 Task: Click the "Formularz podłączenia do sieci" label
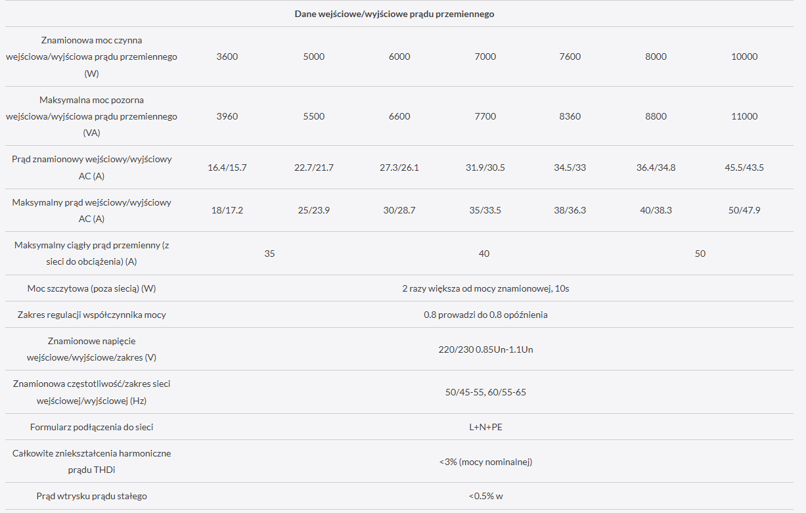(x=91, y=427)
